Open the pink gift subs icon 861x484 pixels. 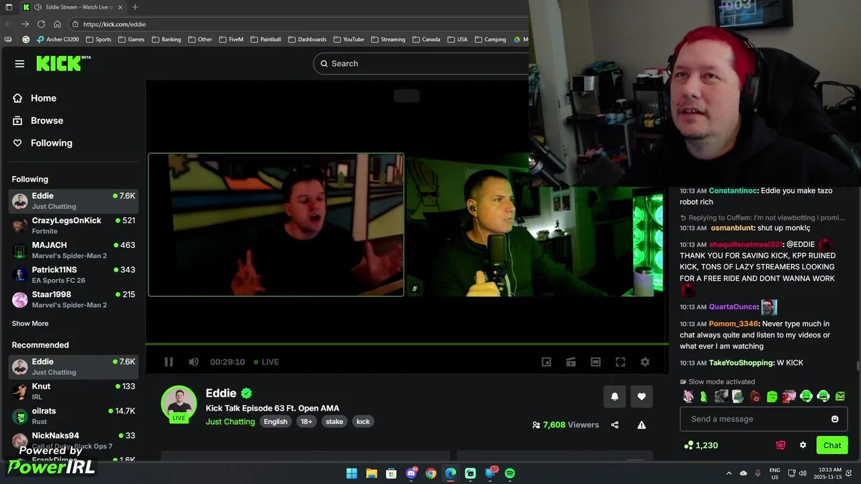pos(780,445)
